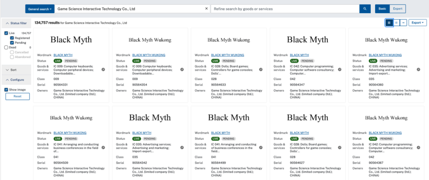Expand goods details for serial 90564499

click(261, 148)
